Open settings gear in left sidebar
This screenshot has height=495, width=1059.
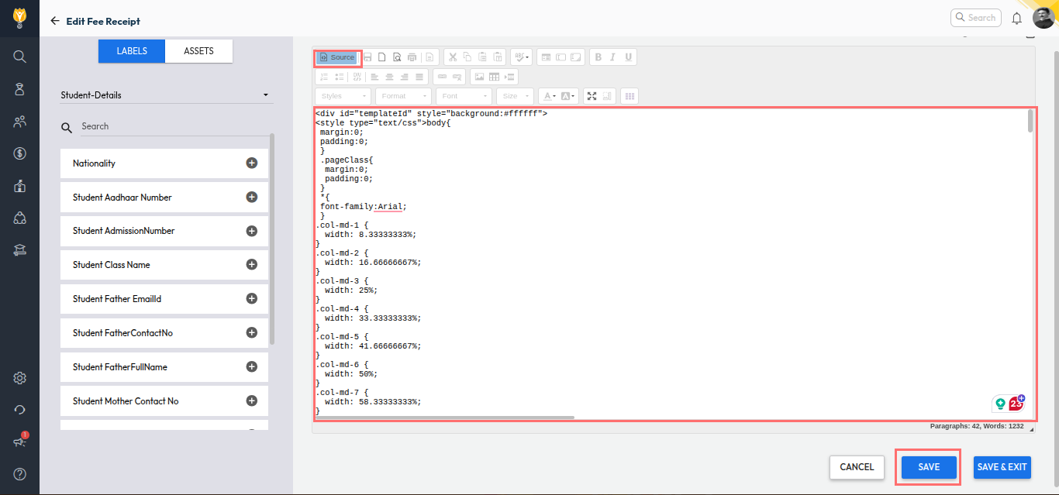click(20, 378)
